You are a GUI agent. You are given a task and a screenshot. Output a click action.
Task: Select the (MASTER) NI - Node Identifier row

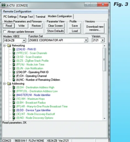(33, 95)
